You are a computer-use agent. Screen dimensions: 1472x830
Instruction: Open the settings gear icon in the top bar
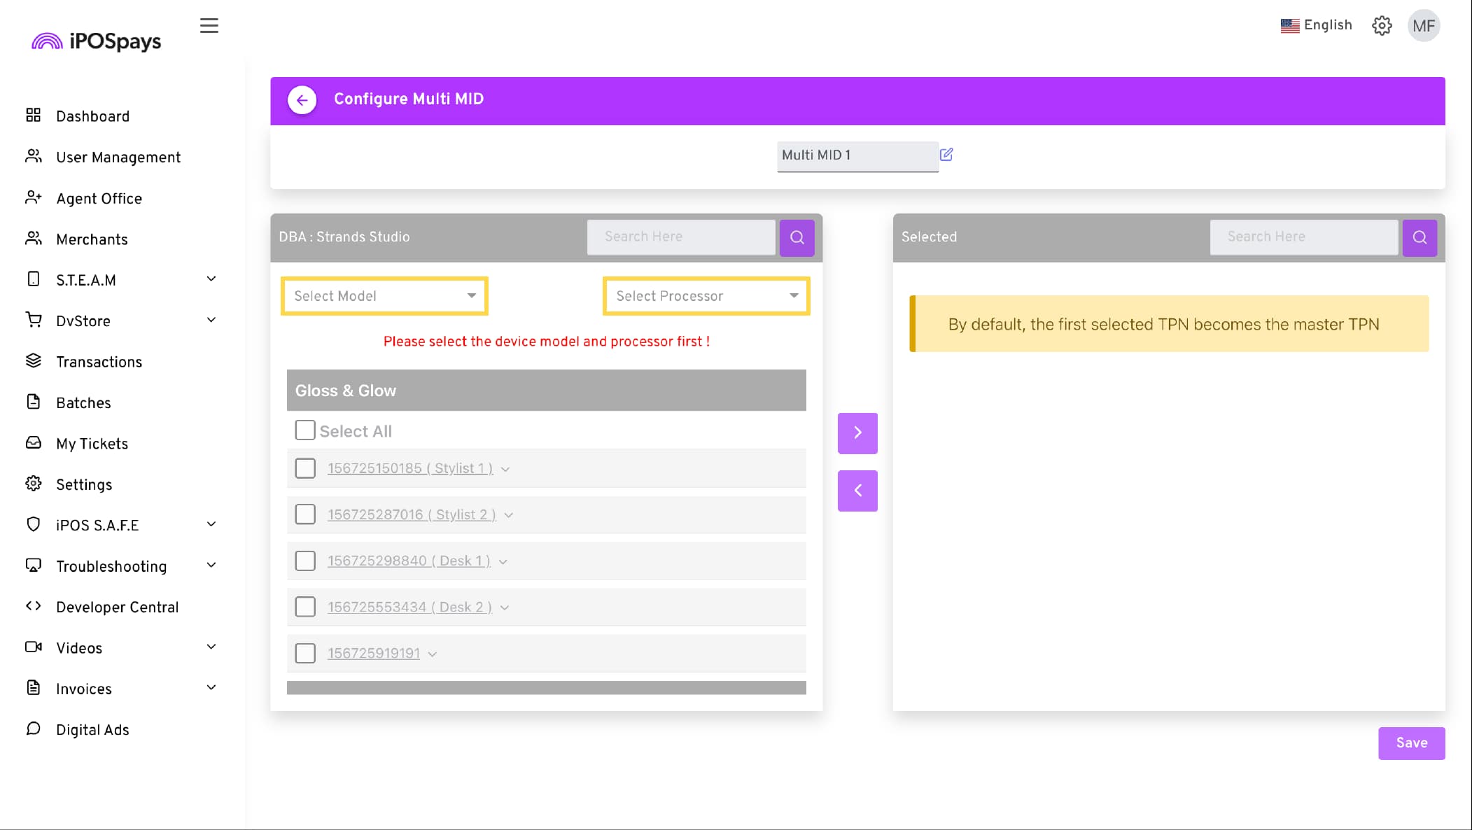(x=1382, y=26)
